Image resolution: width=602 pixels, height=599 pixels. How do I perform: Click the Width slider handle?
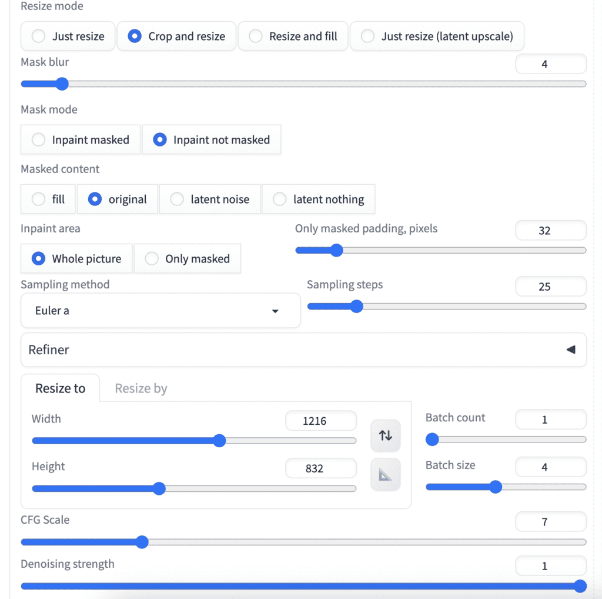point(219,441)
